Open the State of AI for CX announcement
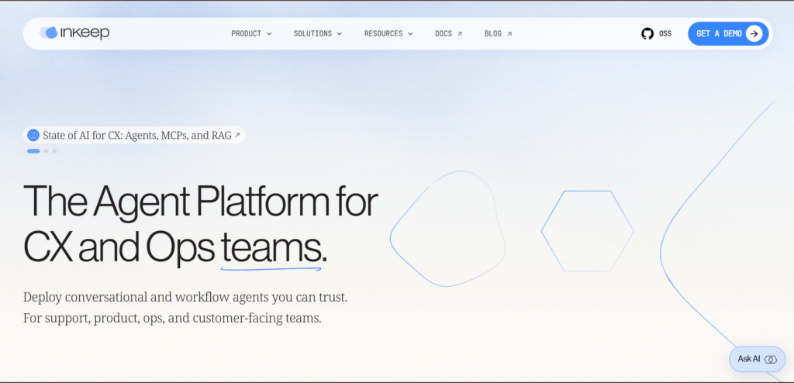794x383 pixels. (x=136, y=136)
